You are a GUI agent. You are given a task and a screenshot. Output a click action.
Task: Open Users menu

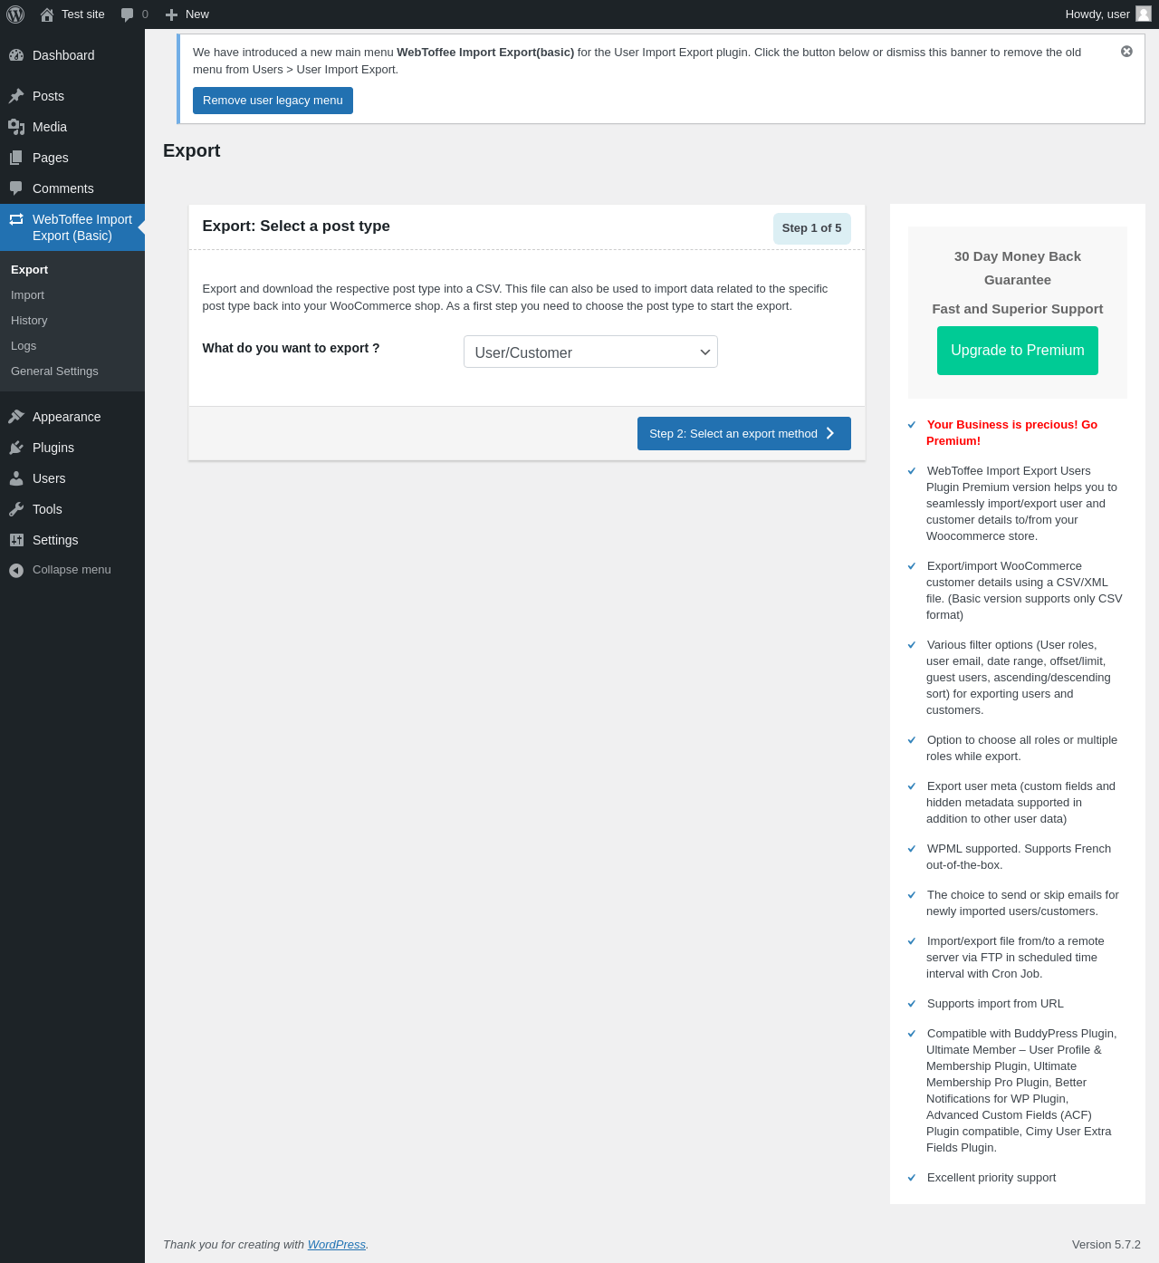click(x=72, y=478)
